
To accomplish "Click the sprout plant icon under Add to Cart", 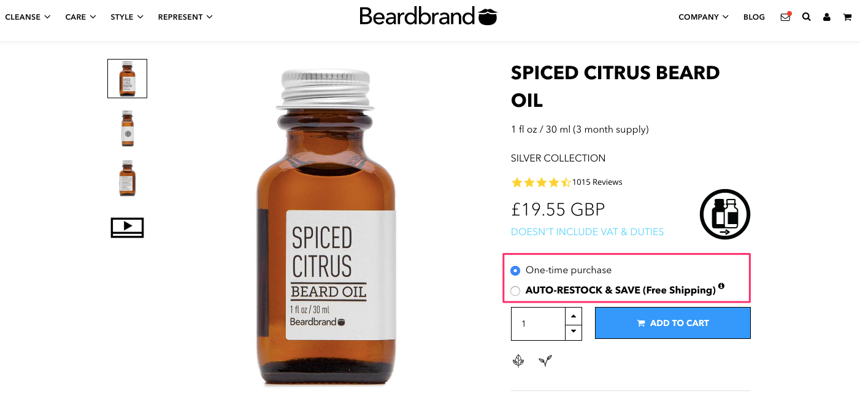I will pos(545,361).
